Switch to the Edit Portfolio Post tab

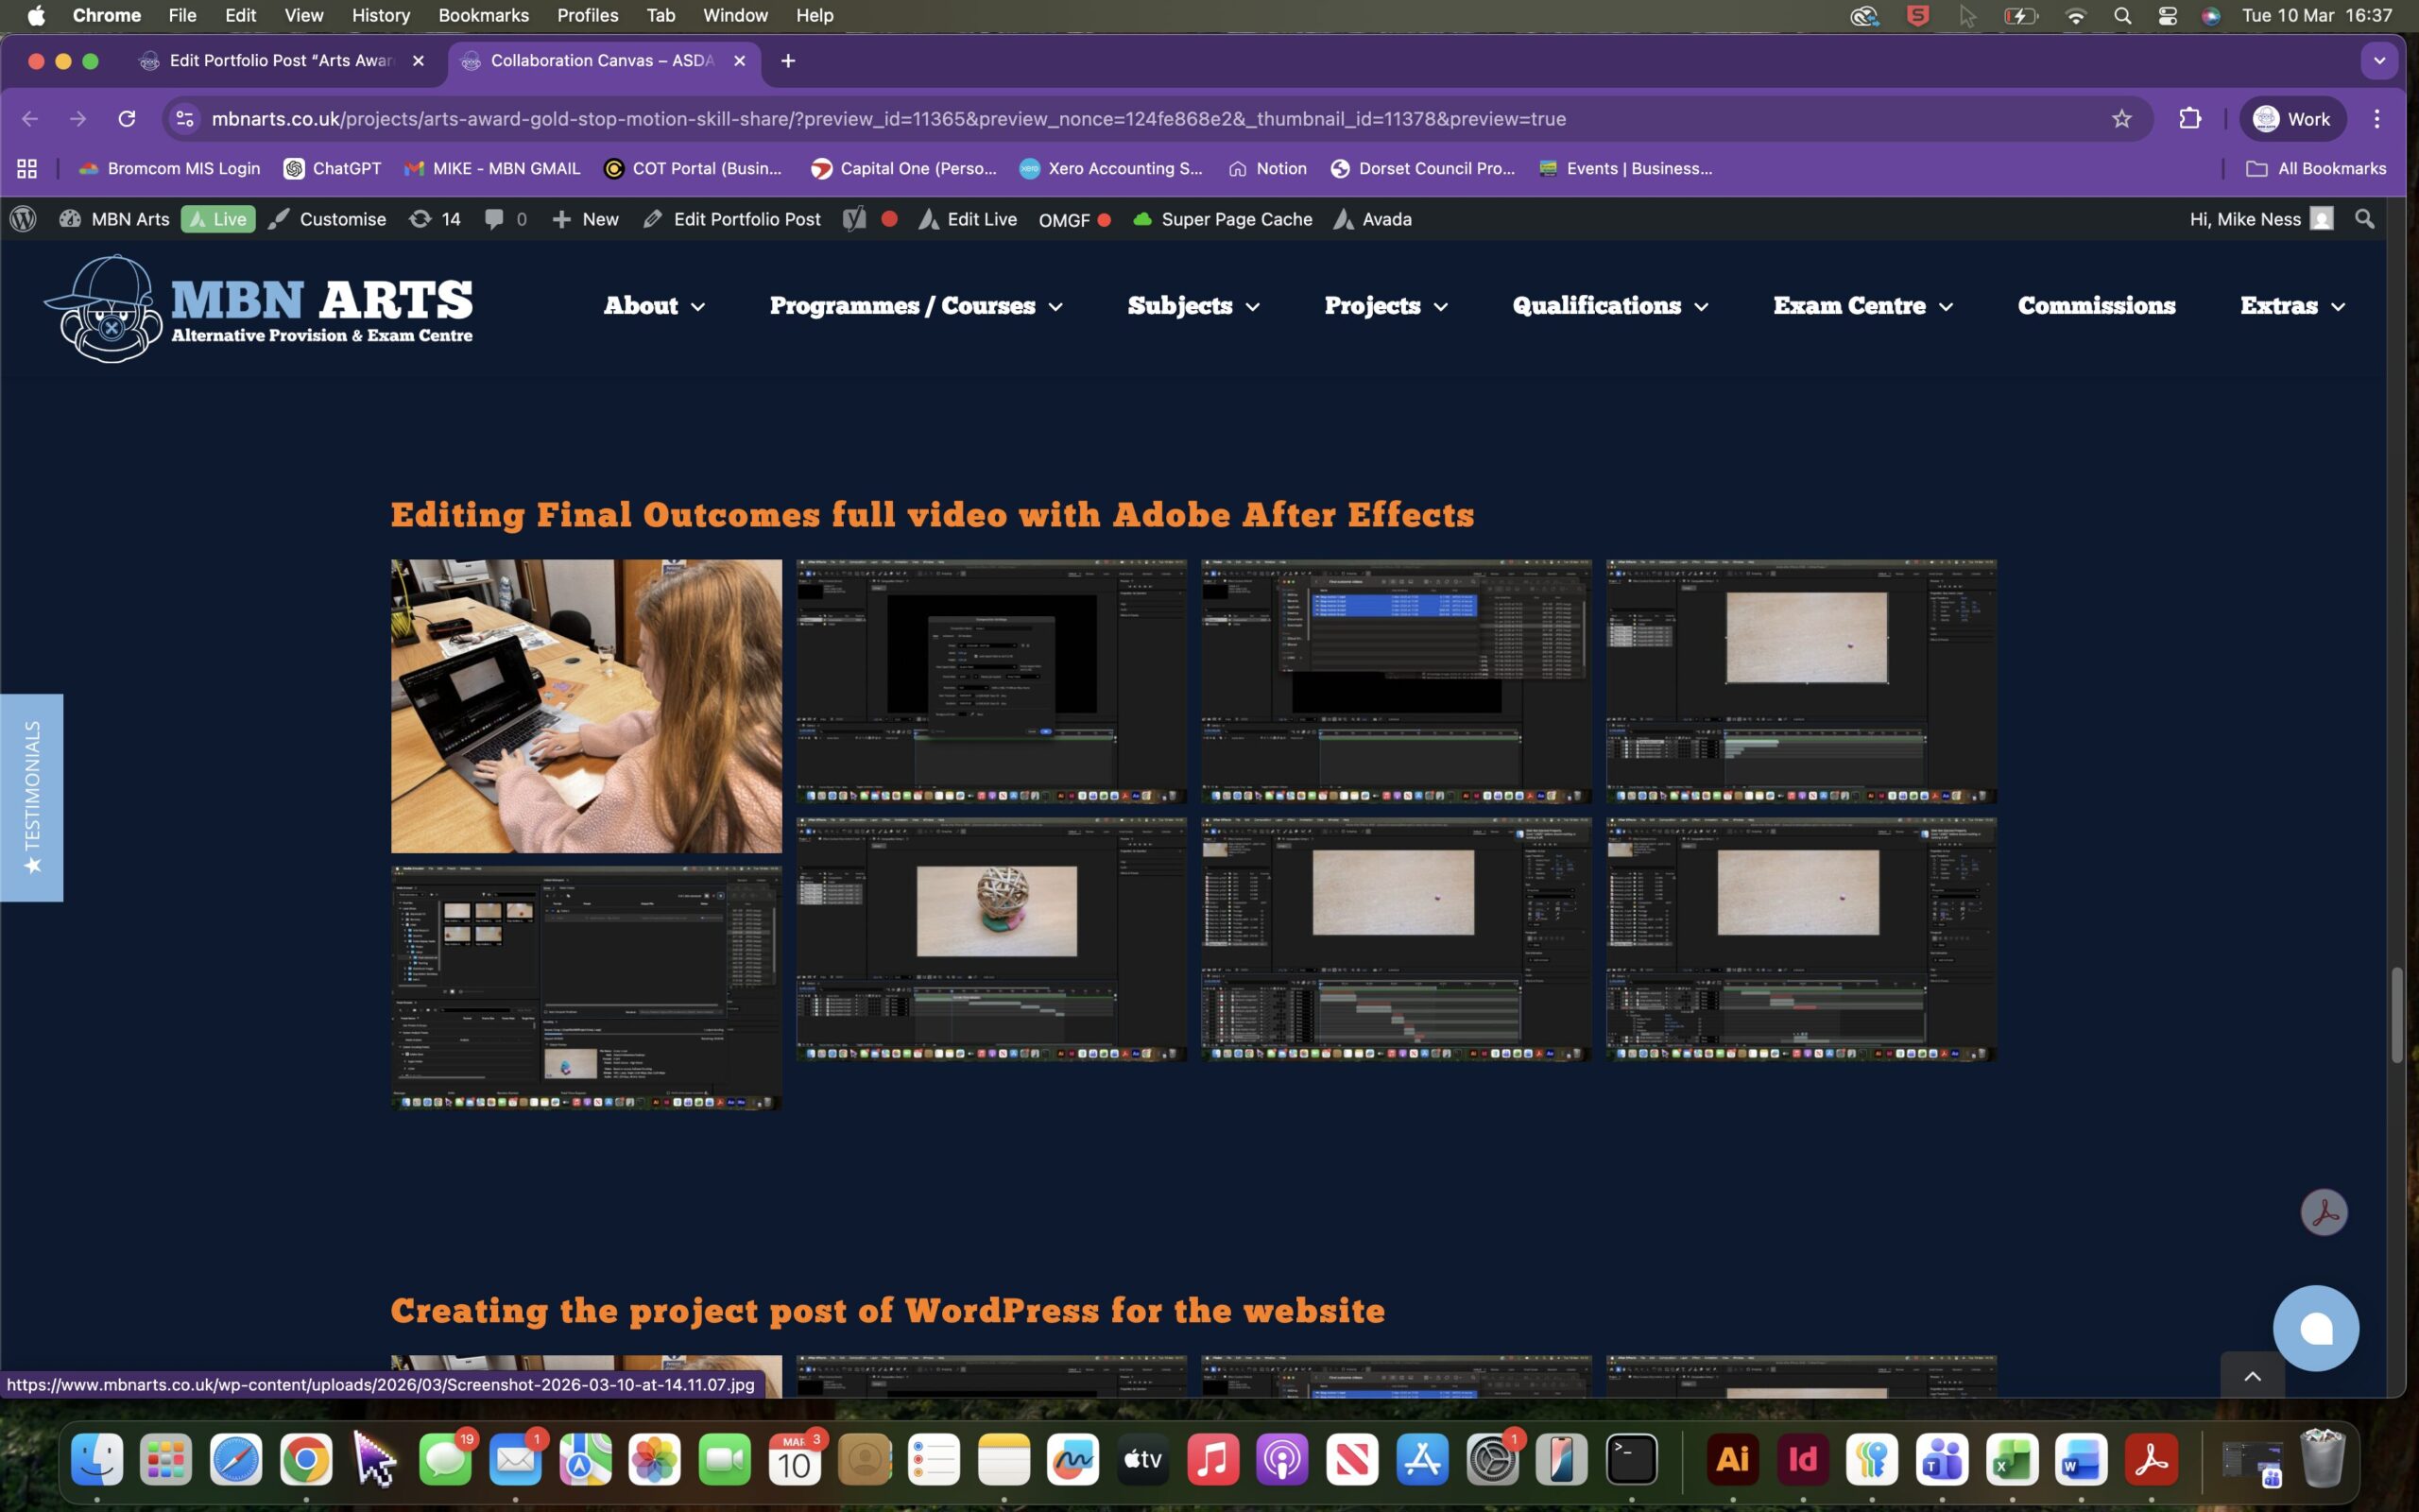tap(283, 61)
